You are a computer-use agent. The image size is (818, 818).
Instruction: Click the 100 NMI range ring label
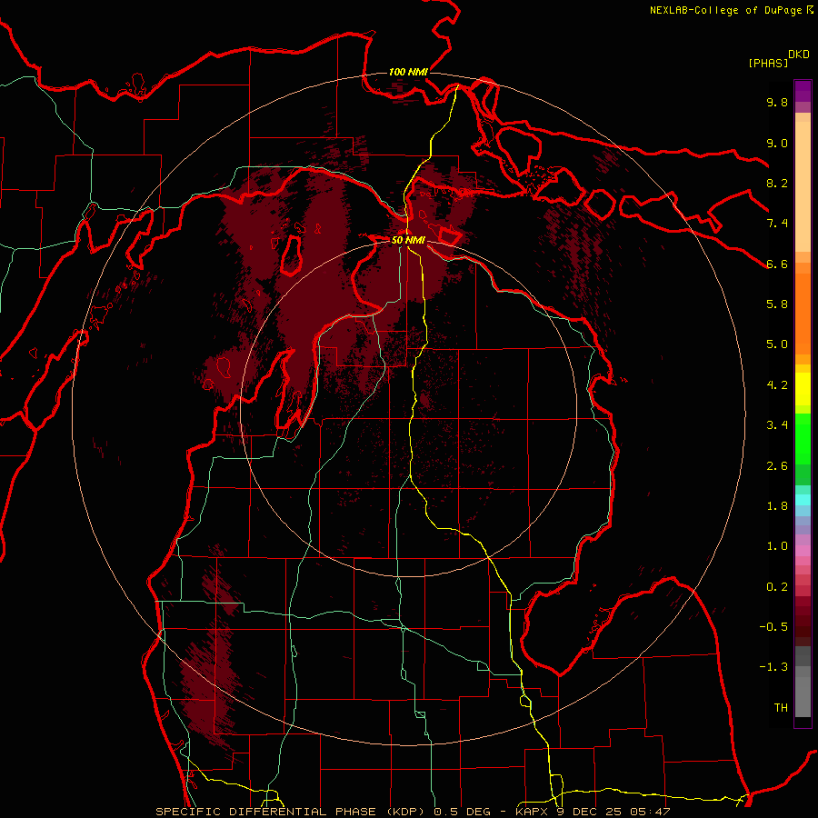point(408,72)
